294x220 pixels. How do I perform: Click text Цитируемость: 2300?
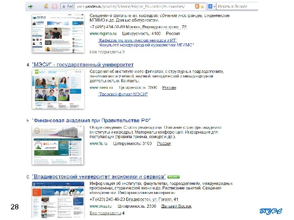tap(137, 206)
